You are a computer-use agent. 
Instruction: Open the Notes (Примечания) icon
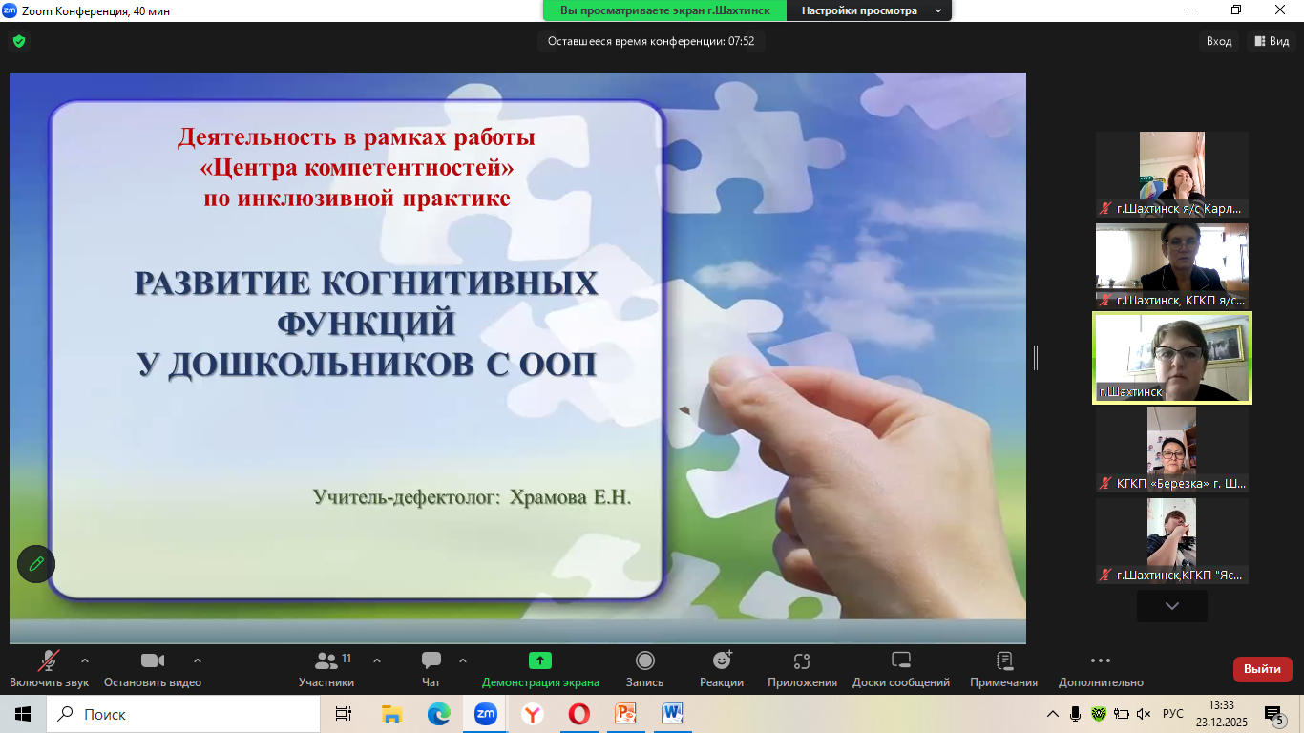pos(1003,660)
